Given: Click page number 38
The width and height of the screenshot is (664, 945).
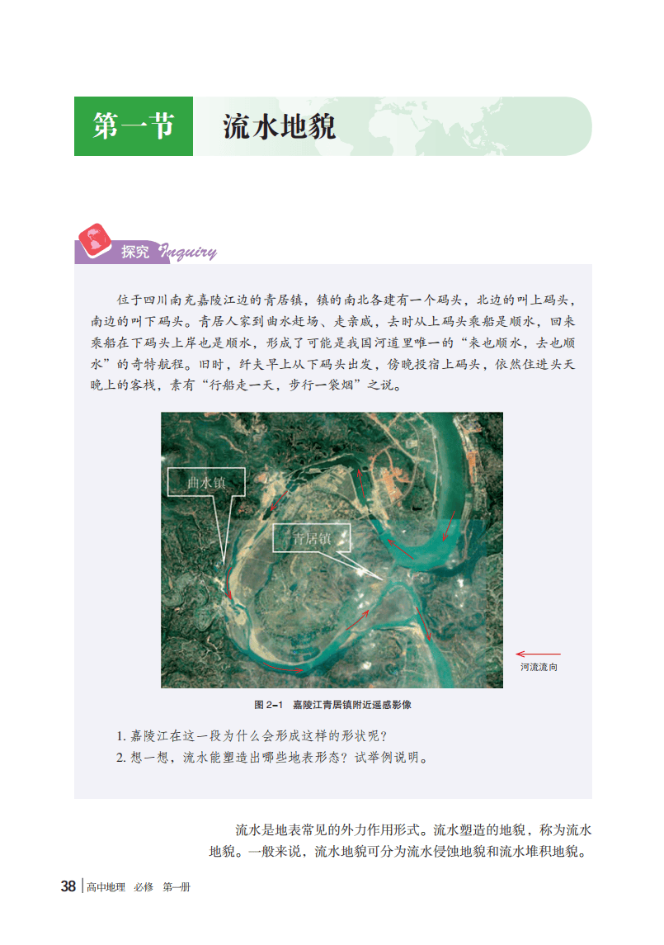Looking at the screenshot, I should (x=68, y=886).
